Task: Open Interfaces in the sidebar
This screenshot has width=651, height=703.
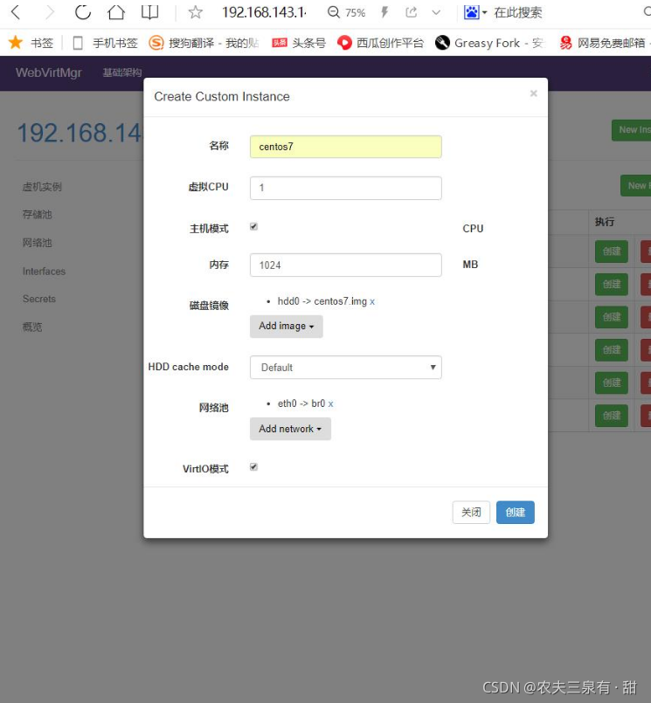Action: pos(44,272)
